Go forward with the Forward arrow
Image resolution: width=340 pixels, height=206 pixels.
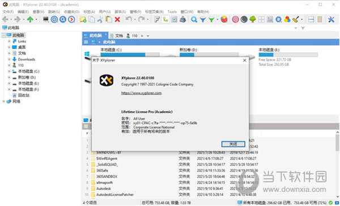tap(18, 19)
